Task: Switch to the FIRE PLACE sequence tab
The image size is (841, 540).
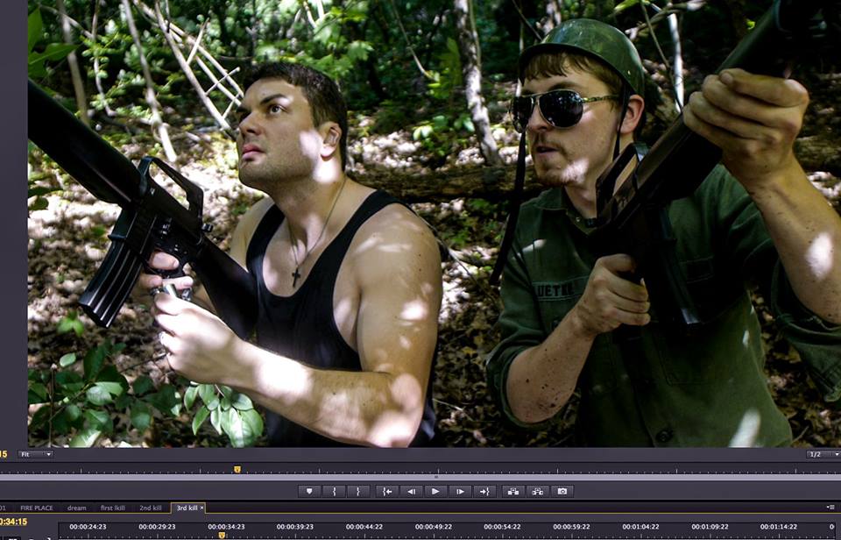Action: coord(37,508)
